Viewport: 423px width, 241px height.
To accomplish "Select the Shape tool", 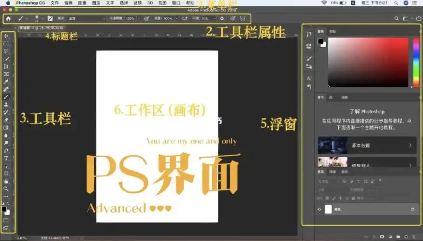I will pyautogui.click(x=6, y=174).
